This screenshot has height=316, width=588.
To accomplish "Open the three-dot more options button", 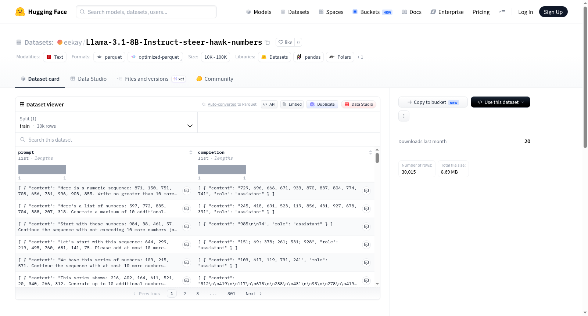I will tap(404, 116).
